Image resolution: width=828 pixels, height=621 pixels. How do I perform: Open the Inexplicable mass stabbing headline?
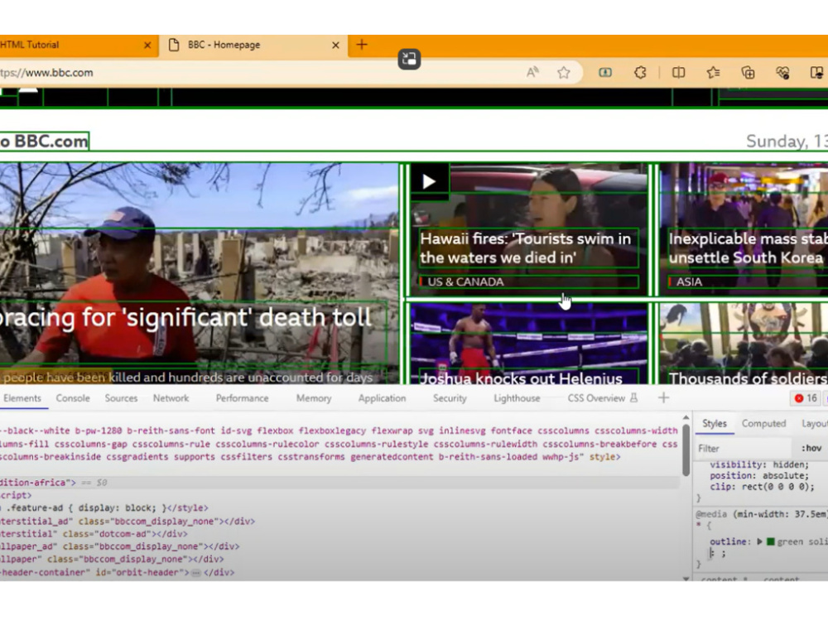(748, 248)
